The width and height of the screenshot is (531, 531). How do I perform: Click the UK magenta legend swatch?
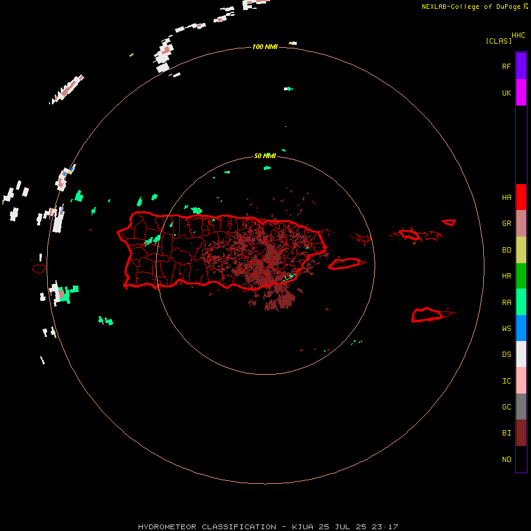click(x=521, y=93)
